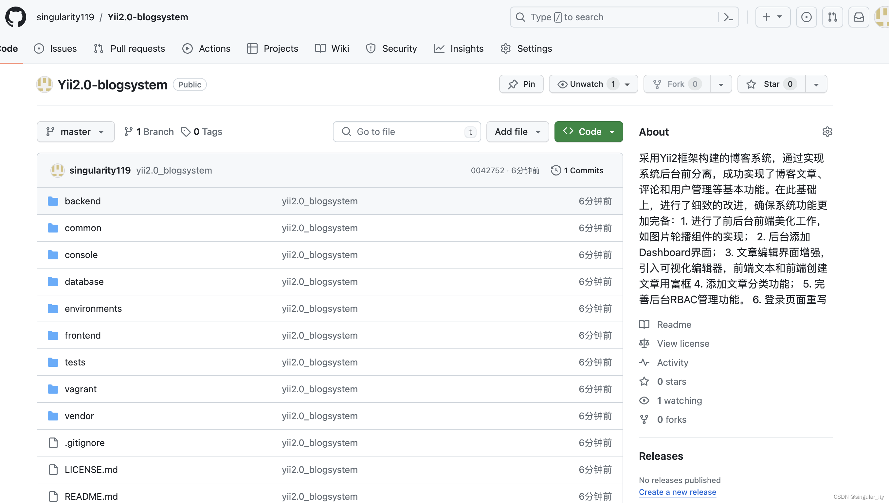Open the pull requests icon in top header

(x=832, y=17)
